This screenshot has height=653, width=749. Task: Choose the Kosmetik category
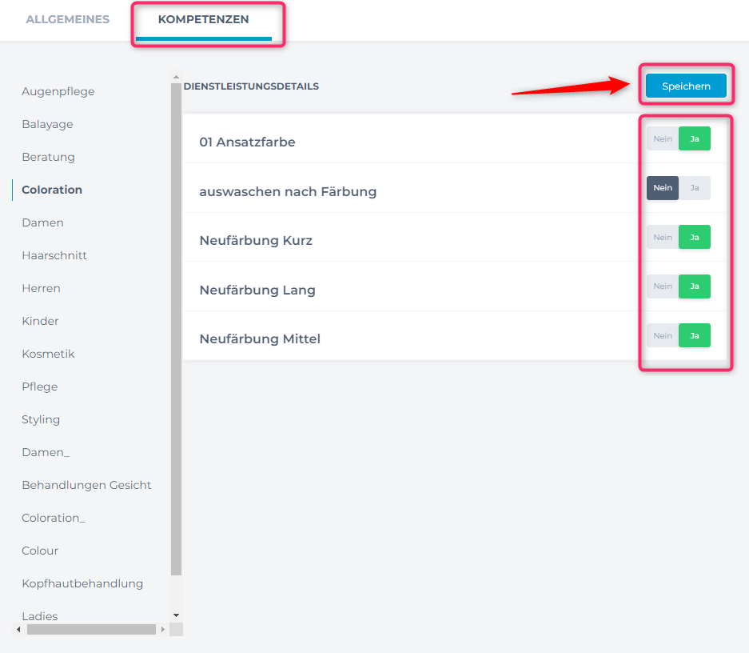pyautogui.click(x=48, y=354)
